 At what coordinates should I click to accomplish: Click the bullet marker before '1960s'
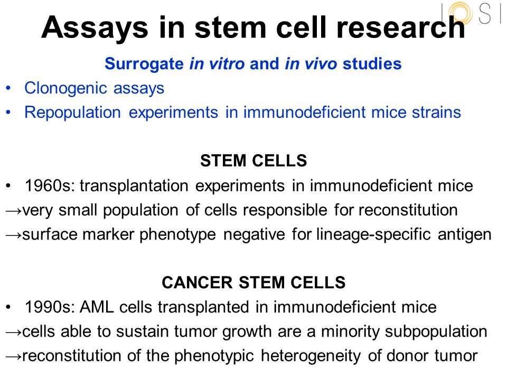[8, 186]
